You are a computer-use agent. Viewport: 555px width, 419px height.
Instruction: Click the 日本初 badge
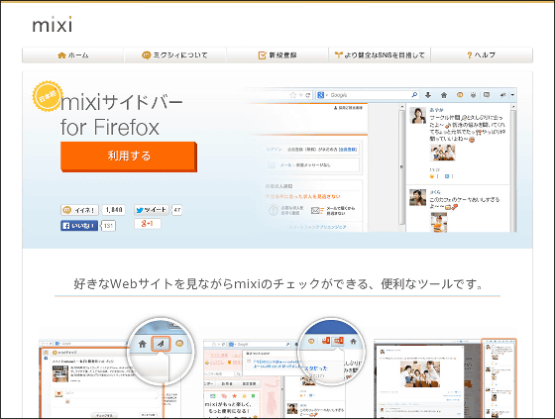click(48, 96)
